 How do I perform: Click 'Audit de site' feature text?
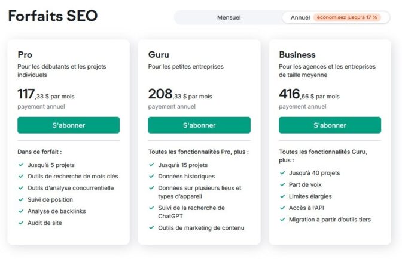click(x=45, y=223)
